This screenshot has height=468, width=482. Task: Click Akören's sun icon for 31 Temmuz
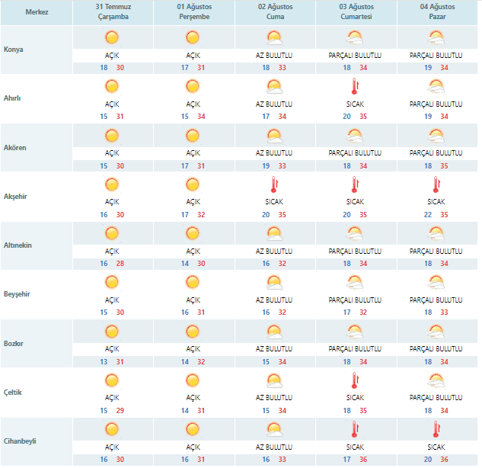click(112, 136)
